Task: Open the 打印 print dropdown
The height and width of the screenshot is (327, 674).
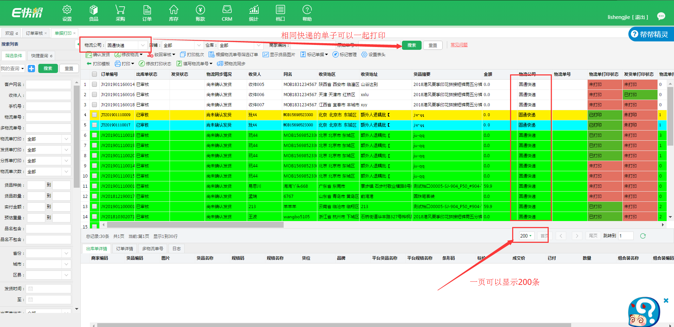Action: pyautogui.click(x=125, y=64)
